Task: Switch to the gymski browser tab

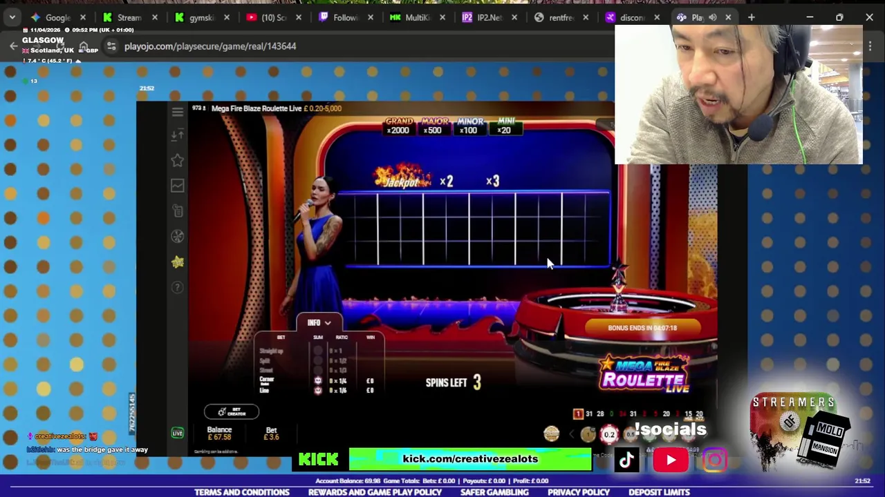Action: click(x=201, y=17)
